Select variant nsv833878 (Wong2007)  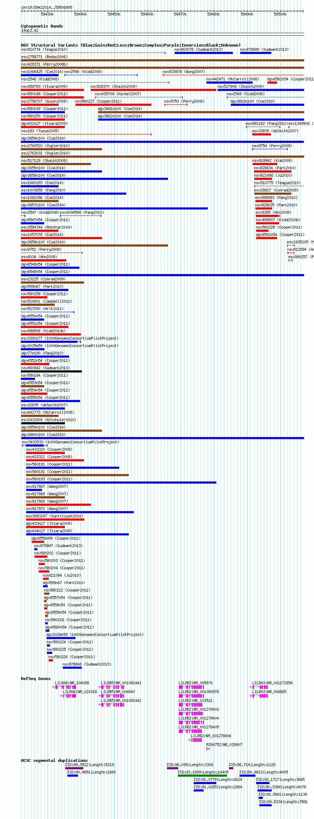[x=184, y=72]
